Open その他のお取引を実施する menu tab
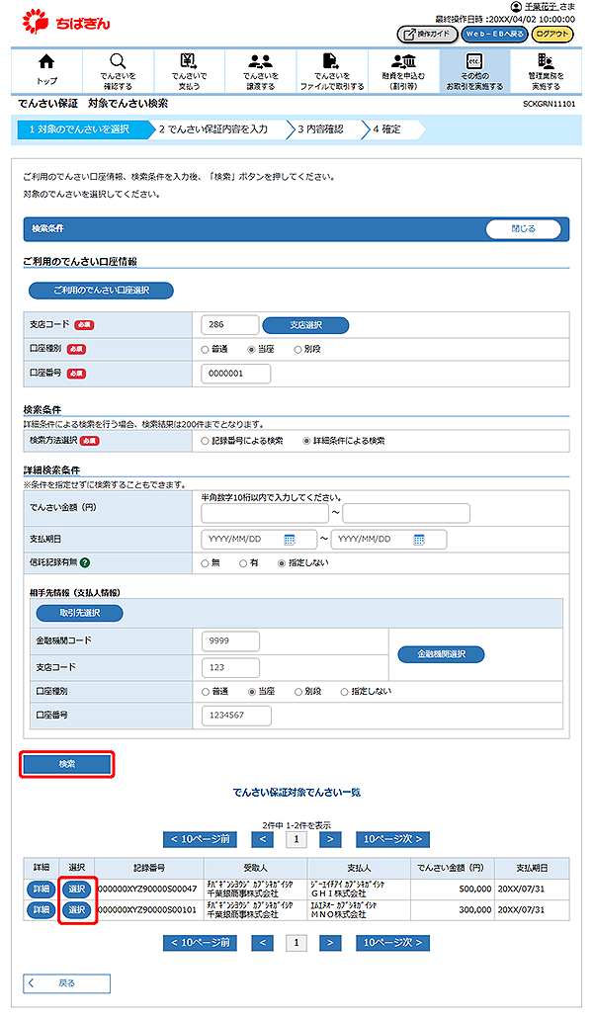 tap(474, 70)
